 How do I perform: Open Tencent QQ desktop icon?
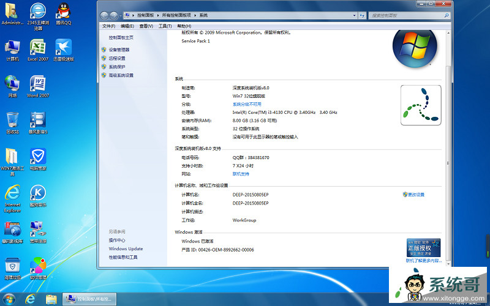(64, 14)
